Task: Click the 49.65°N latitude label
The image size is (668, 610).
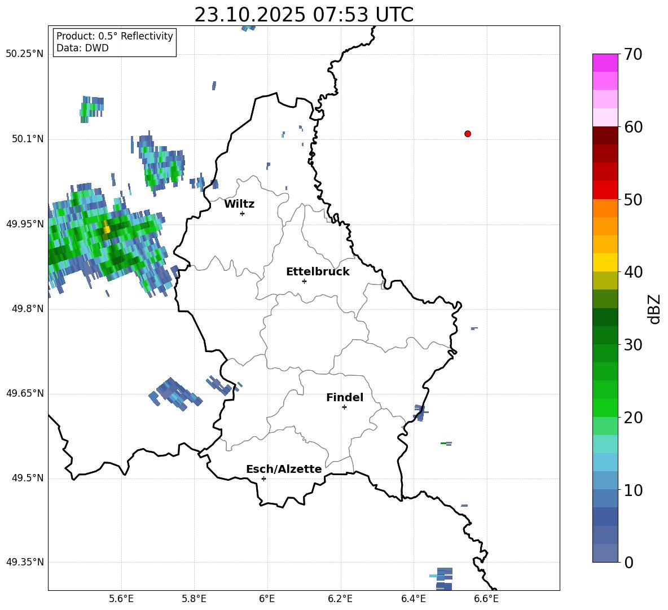Action: tap(25, 393)
